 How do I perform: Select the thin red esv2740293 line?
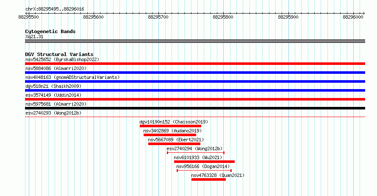tap(195, 117)
